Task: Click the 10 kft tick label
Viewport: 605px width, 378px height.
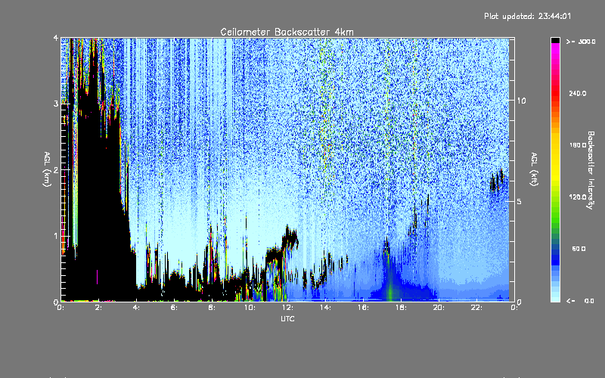Action: pos(521,101)
